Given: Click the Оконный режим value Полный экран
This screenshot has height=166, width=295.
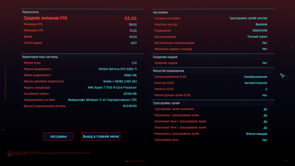Looking at the screenshot, I should coord(257,37).
